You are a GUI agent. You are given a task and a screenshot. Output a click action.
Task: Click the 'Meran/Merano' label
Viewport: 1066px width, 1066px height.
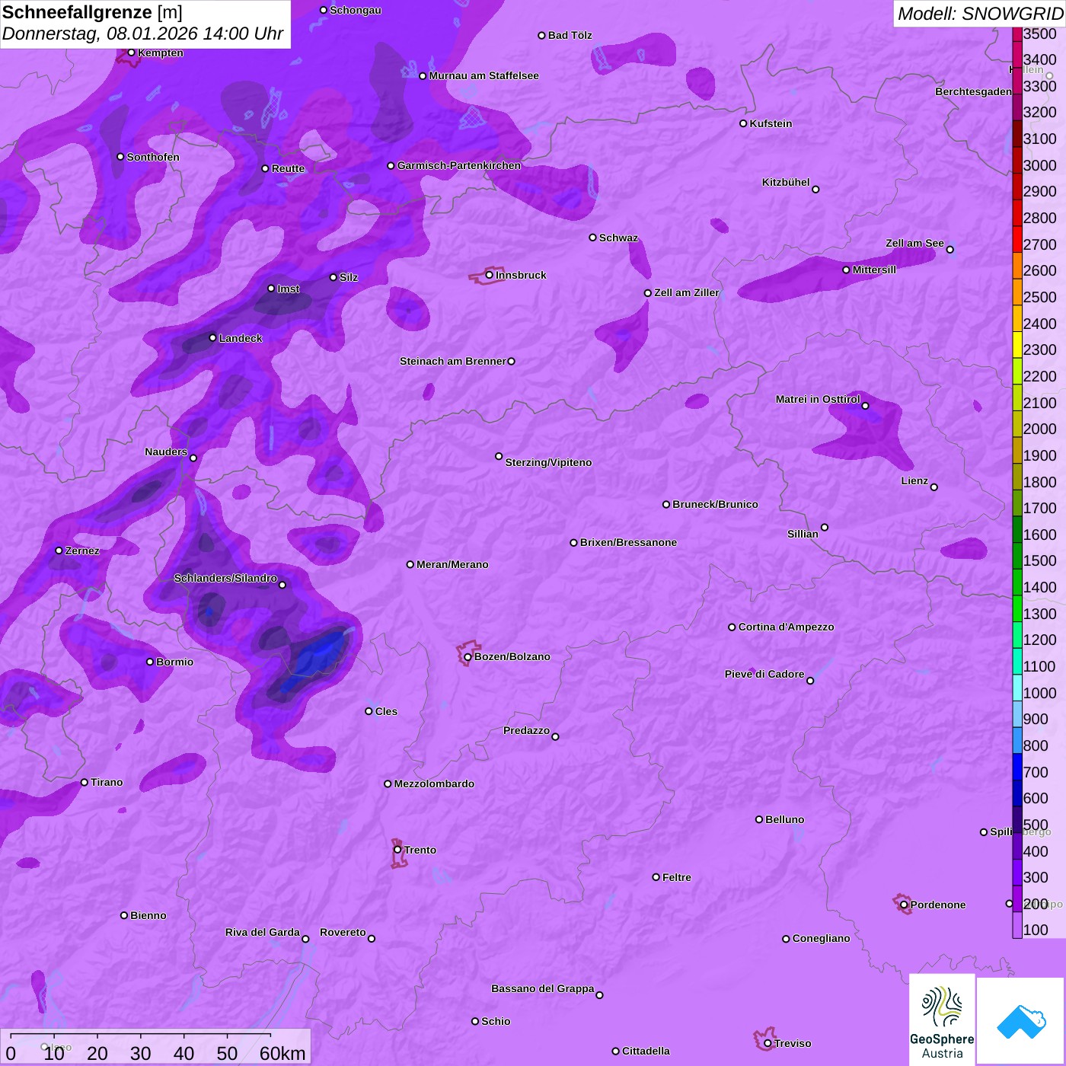point(452,564)
